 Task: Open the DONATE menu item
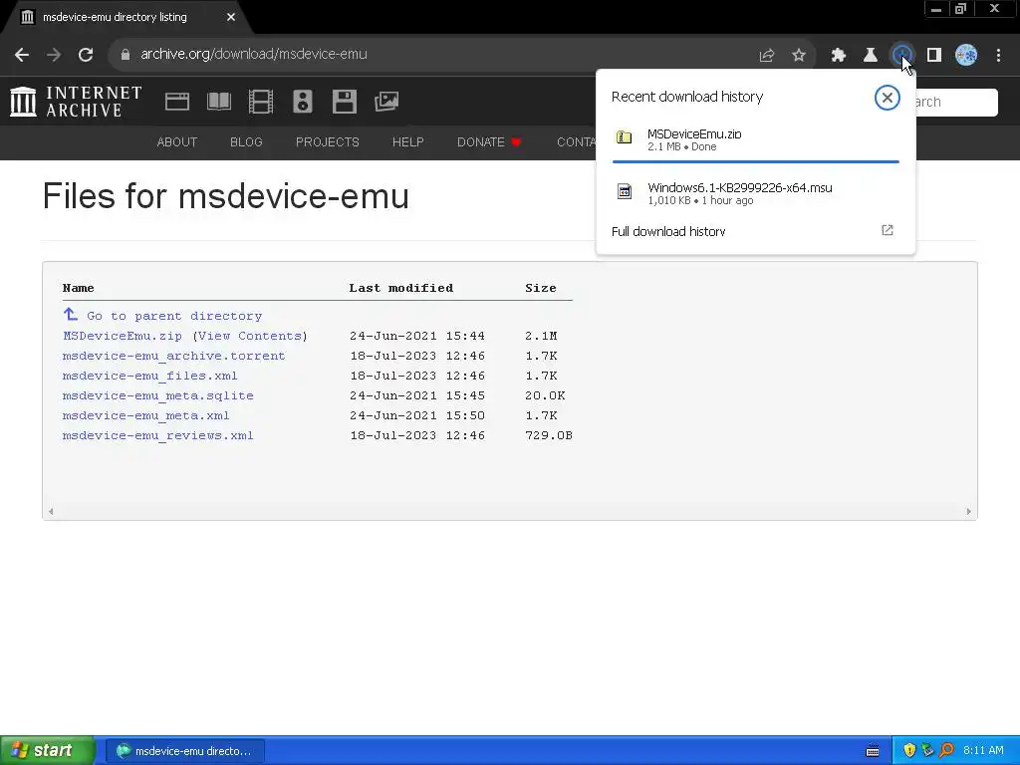tap(489, 141)
